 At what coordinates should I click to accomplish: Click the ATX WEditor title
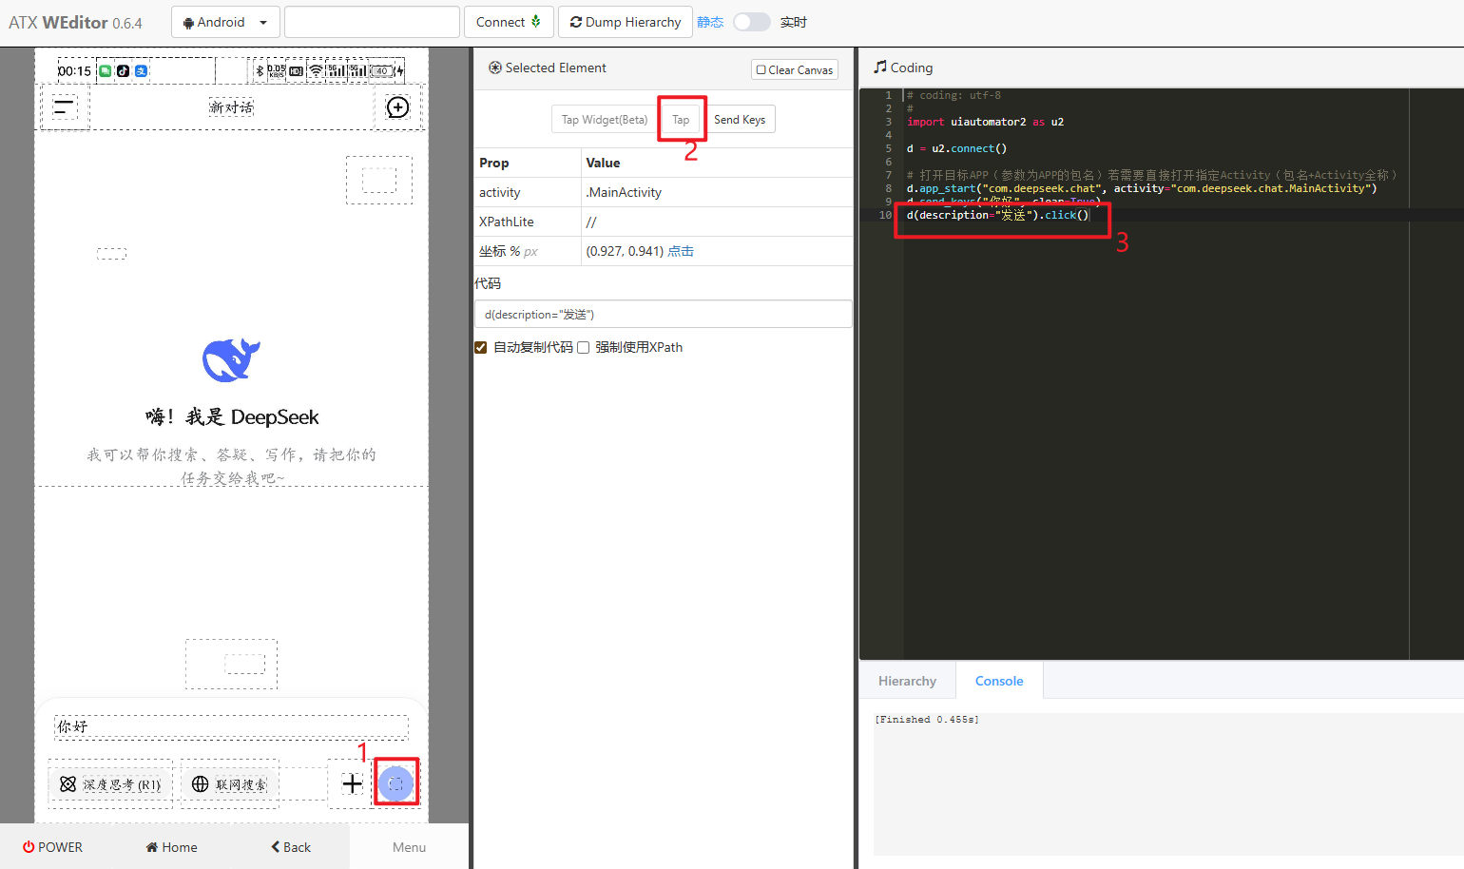[x=75, y=22]
